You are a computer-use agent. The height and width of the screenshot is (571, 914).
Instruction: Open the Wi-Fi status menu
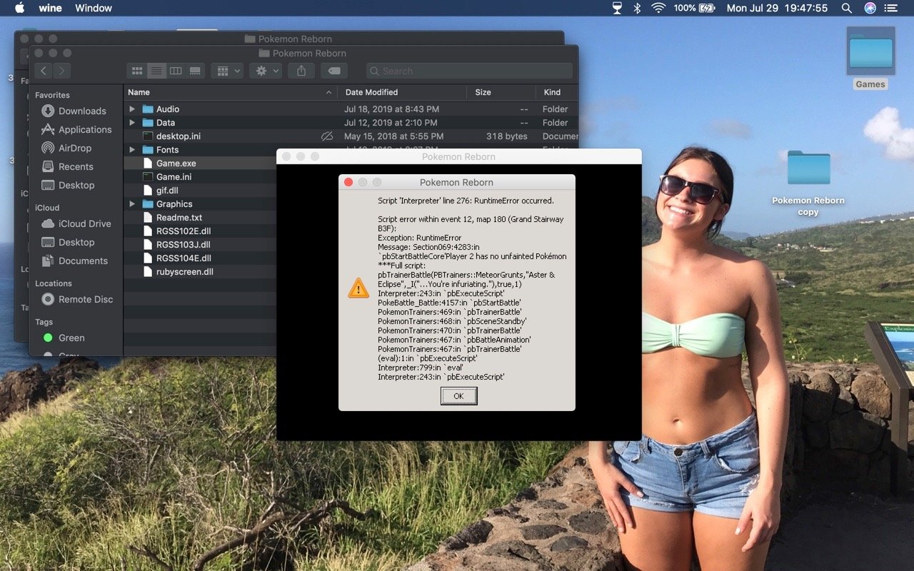click(x=658, y=8)
